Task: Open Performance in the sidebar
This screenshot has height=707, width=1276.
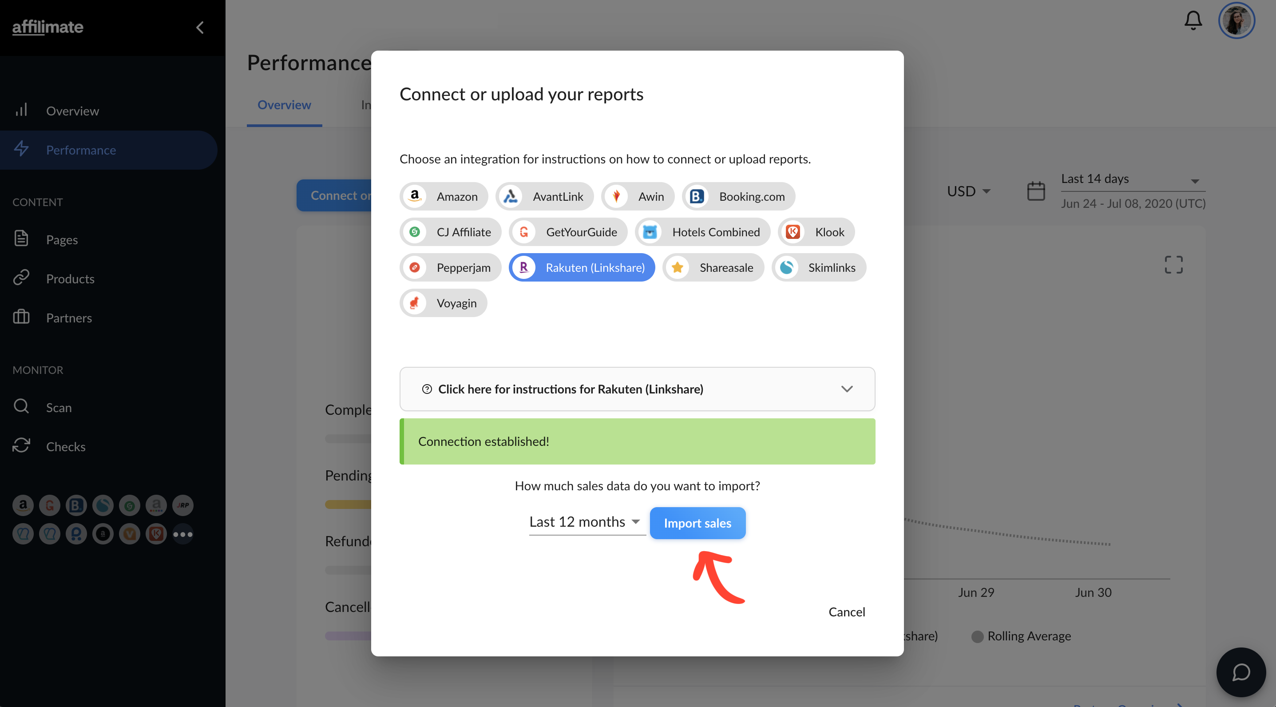Action: coord(109,150)
